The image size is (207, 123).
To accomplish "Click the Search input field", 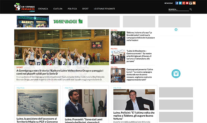I will click(x=179, y=9).
